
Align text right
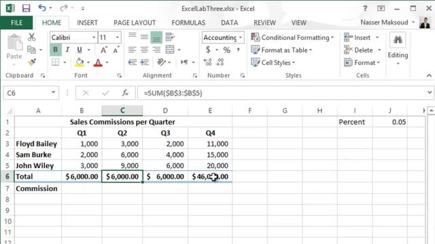[x=156, y=49]
